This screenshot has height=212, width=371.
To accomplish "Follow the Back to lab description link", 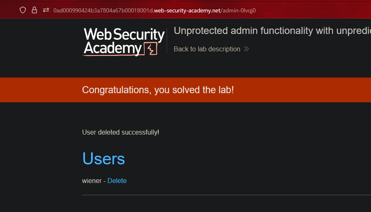I will (x=207, y=49).
